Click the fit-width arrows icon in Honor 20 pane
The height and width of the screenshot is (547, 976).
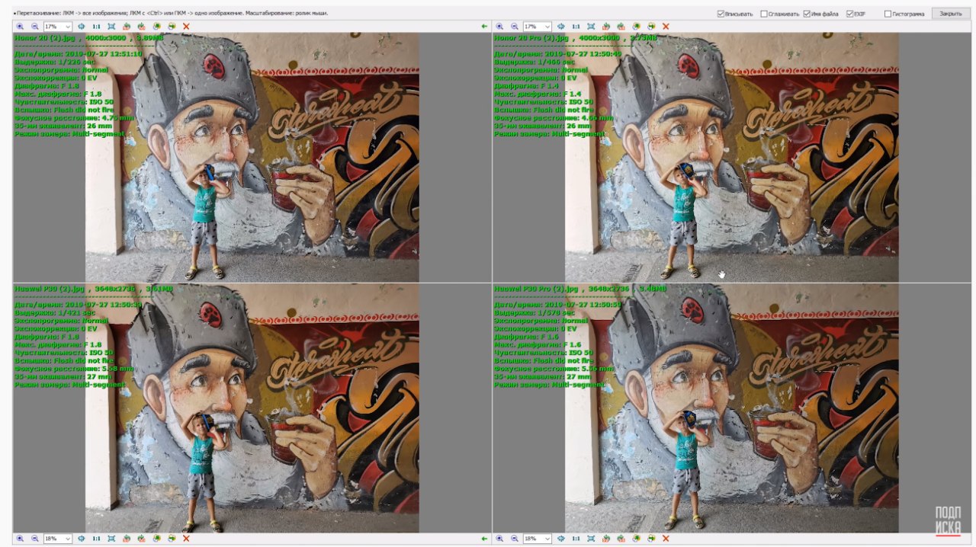82,26
